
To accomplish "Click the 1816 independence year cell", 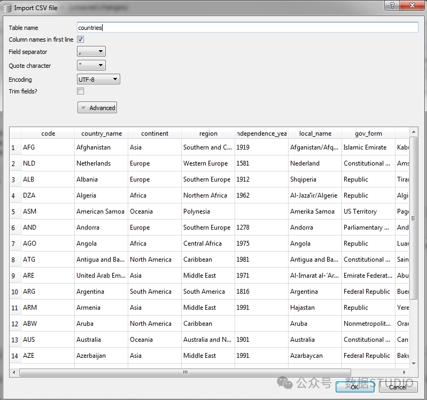I will 261,292.
